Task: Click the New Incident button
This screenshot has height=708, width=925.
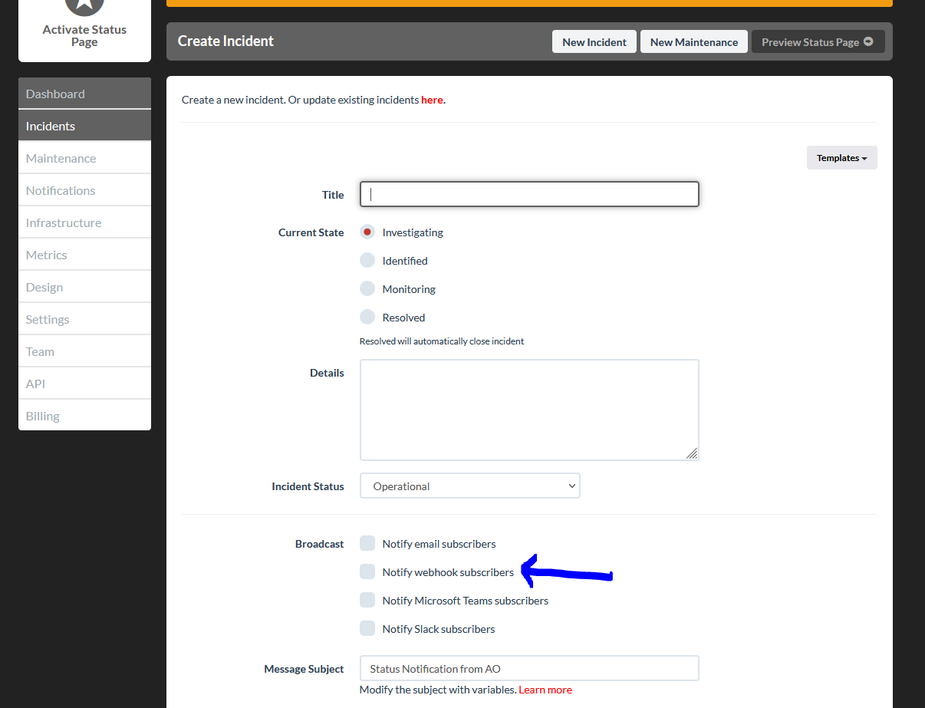Action: point(594,42)
